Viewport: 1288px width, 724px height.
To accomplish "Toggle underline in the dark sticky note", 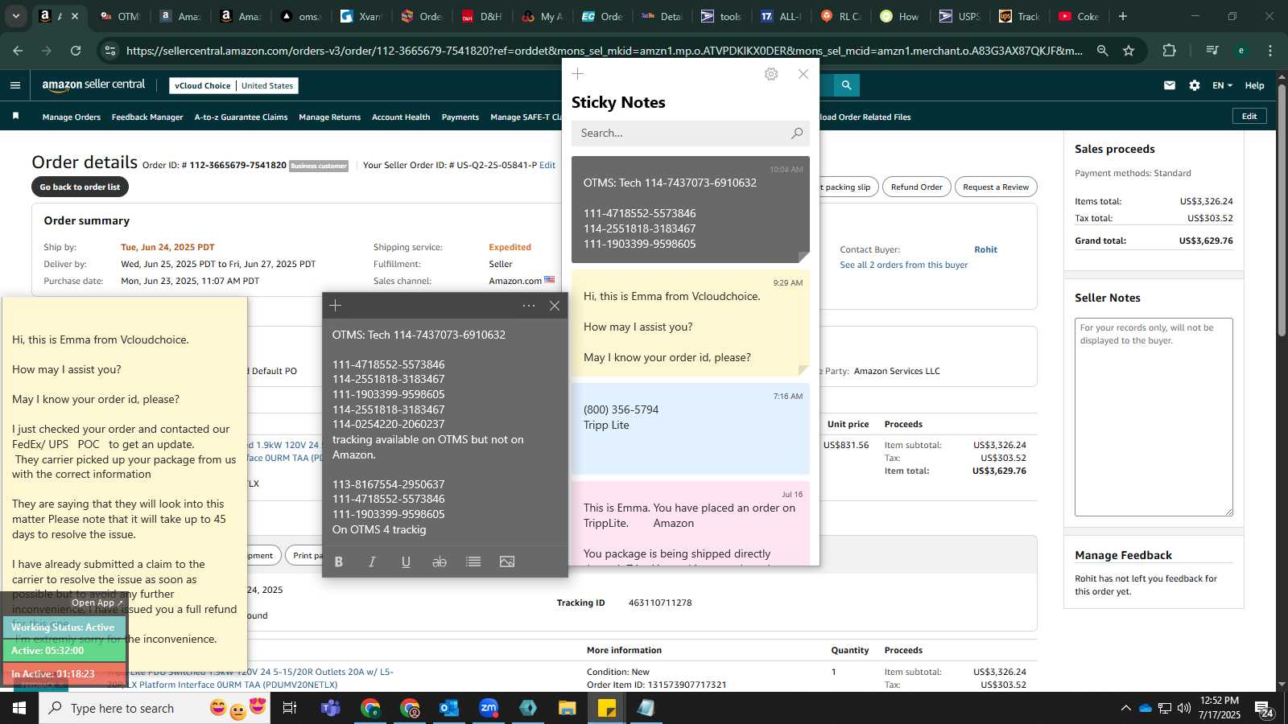I will click(x=406, y=562).
